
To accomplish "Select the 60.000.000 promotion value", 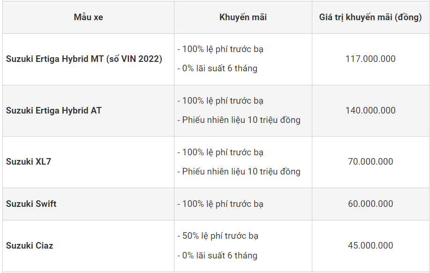I will pyautogui.click(x=370, y=204).
